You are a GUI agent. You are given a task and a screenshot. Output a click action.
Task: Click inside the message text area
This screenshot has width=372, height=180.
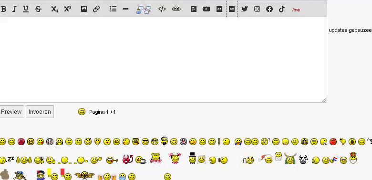(163, 60)
